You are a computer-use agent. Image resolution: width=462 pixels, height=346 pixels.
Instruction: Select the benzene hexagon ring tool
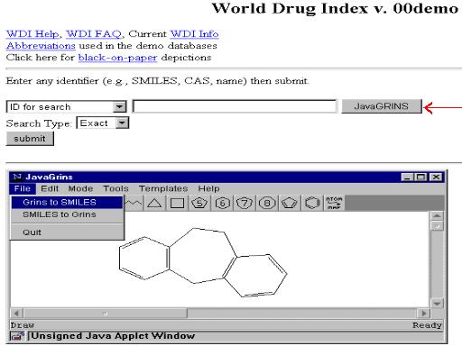312,203
